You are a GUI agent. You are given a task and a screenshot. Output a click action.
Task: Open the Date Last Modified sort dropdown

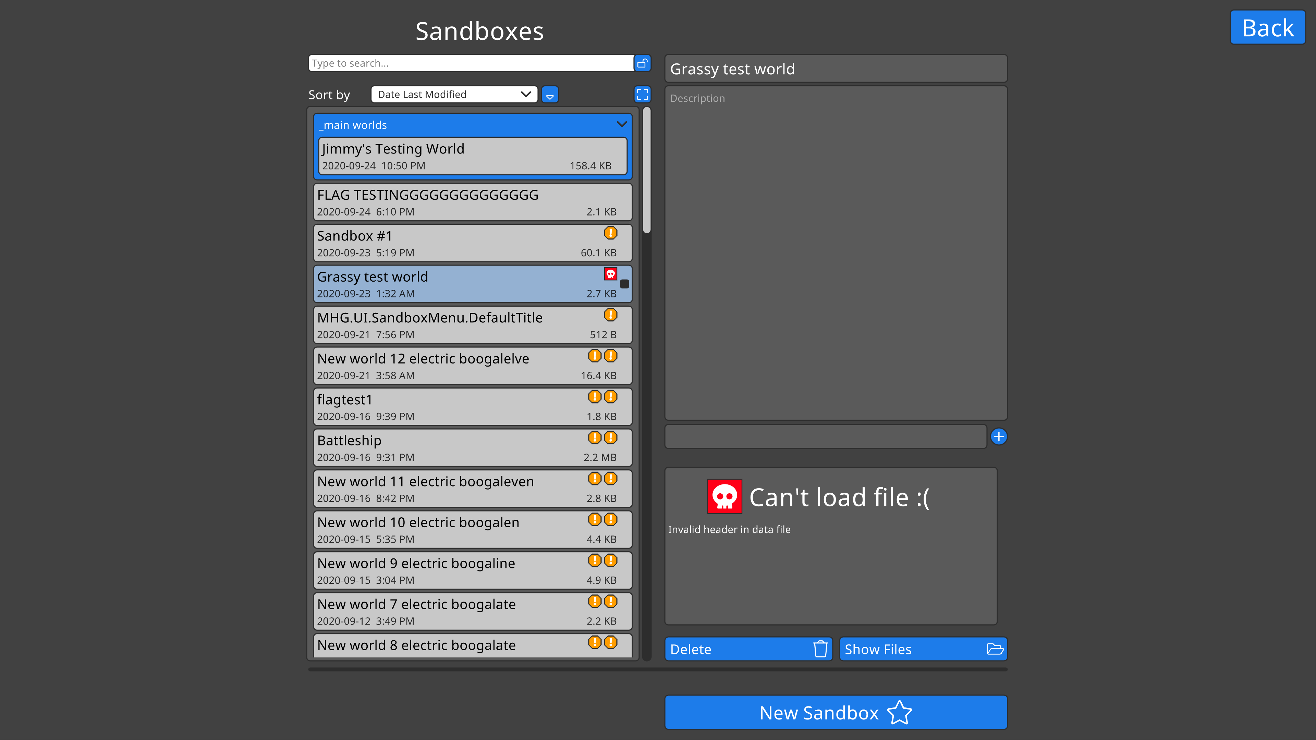[454, 95]
